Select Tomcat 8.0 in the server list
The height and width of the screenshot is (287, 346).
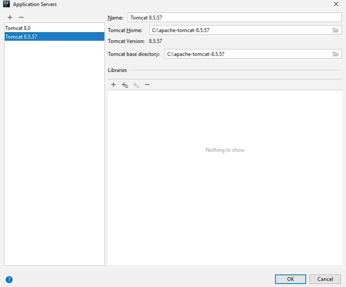click(54, 28)
